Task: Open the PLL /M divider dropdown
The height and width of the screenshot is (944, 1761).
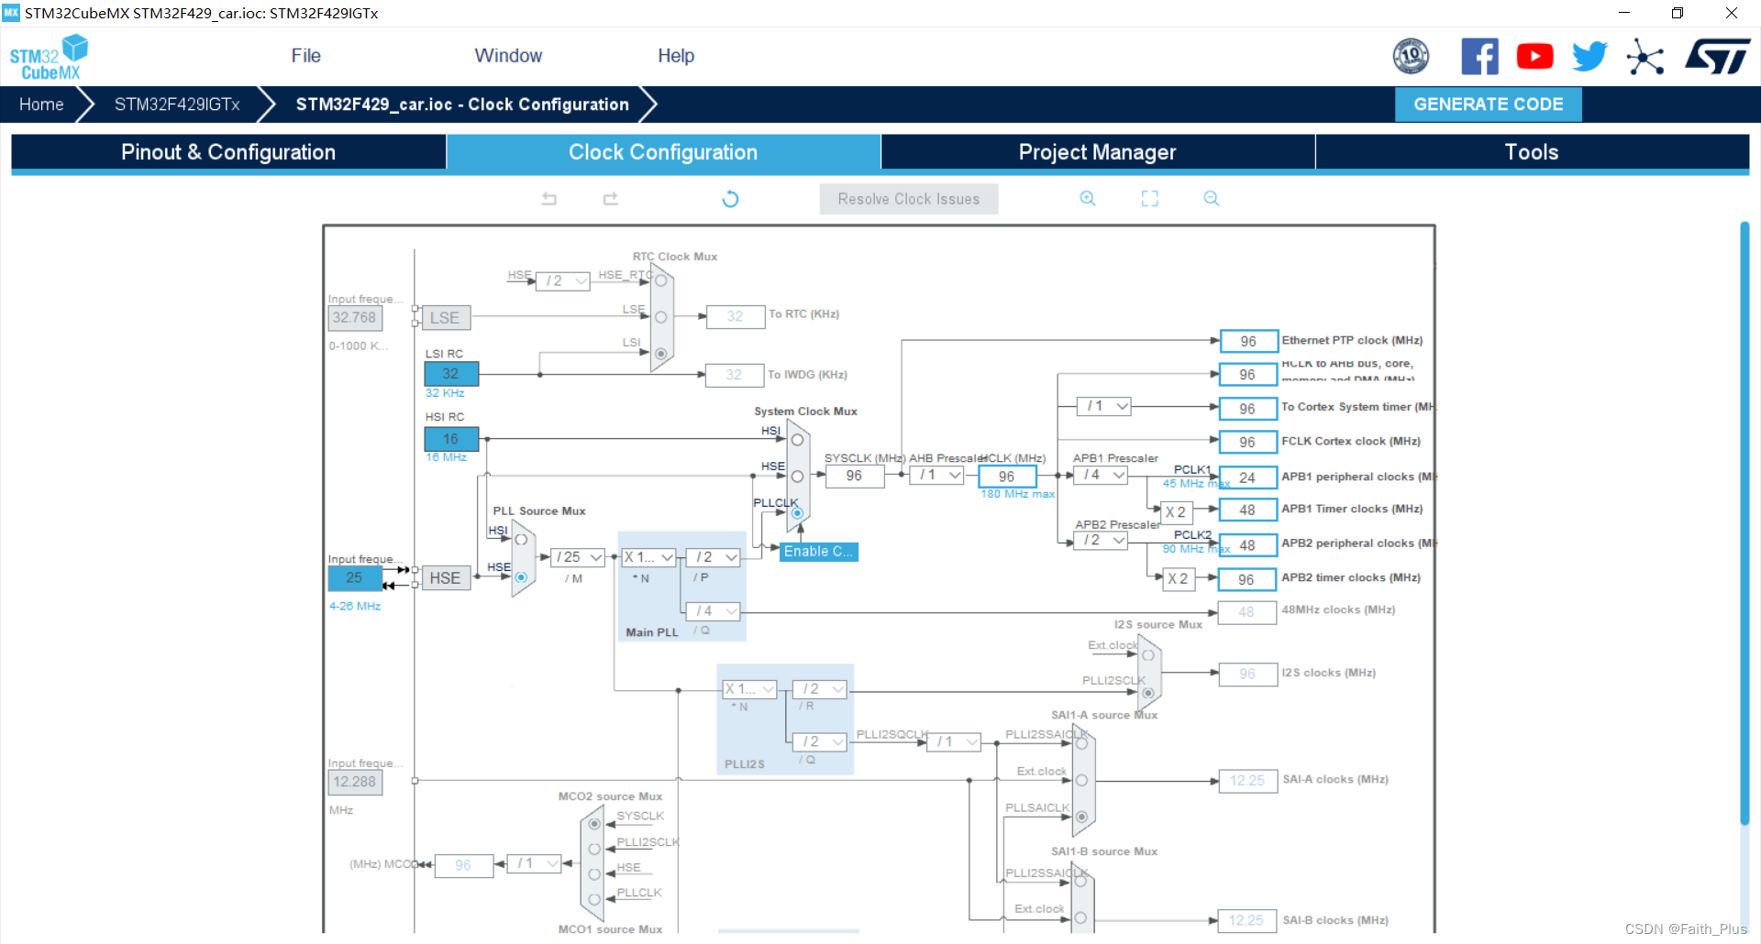Action: (x=579, y=557)
